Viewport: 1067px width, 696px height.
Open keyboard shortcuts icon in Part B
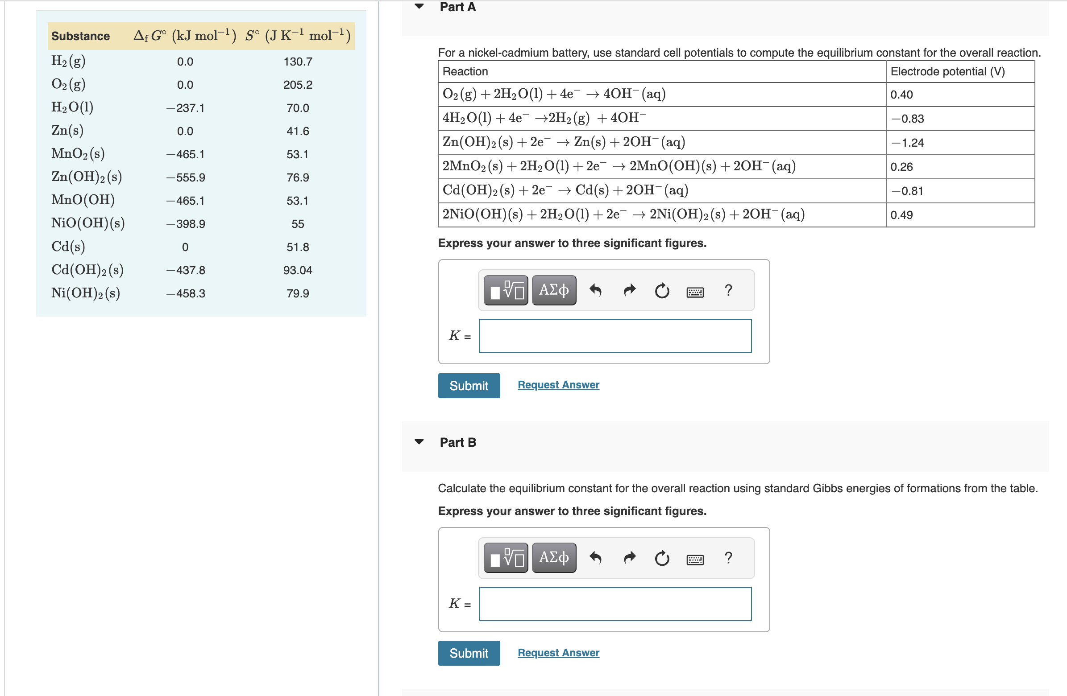coord(695,560)
